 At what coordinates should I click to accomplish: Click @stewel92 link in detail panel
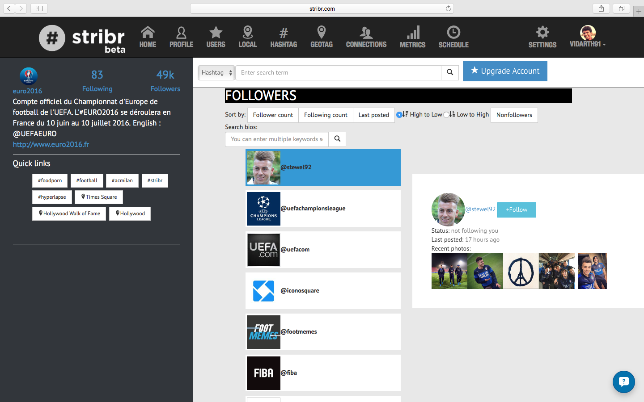(x=480, y=209)
